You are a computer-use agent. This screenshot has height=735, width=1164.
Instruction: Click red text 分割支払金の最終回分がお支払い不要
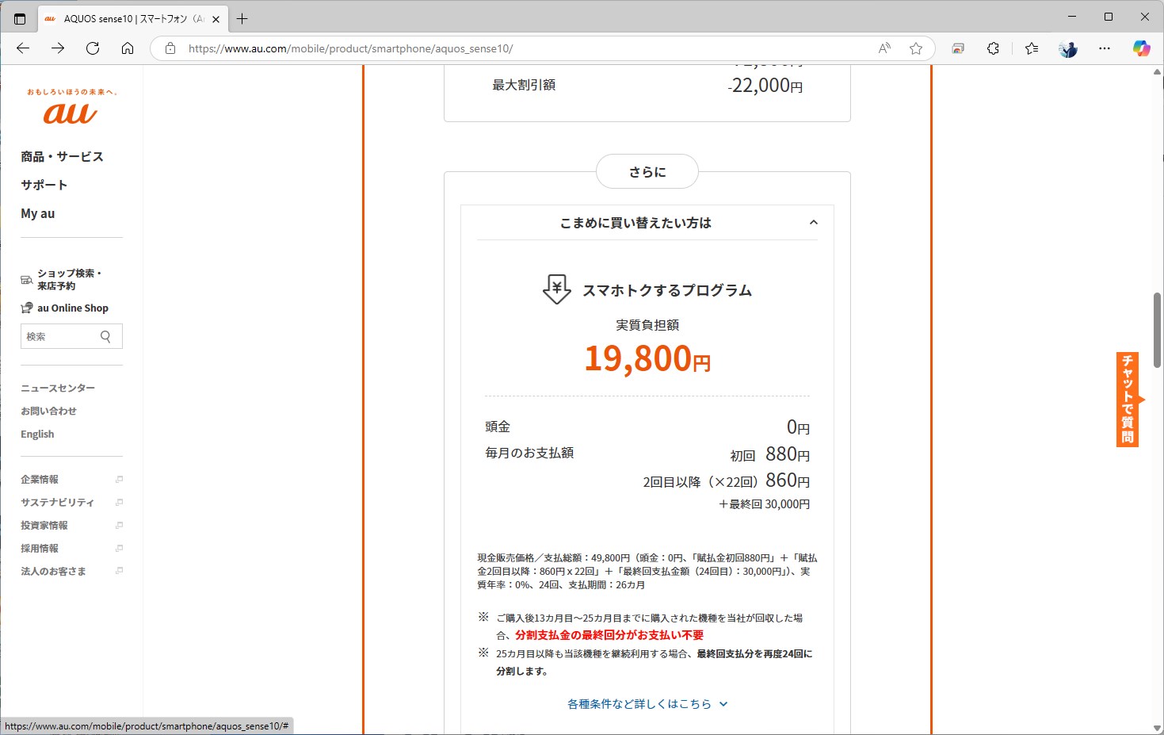[609, 635]
